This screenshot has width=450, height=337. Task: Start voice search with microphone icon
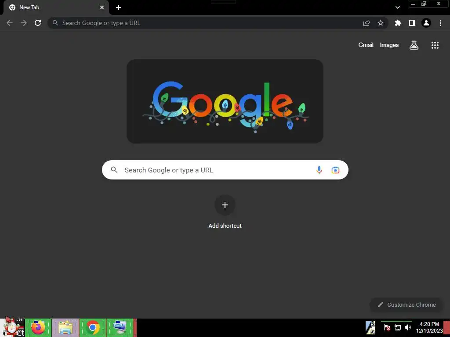(x=319, y=170)
